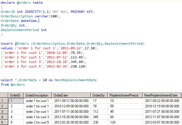Click ReplenishmentPeriod cell with value 45

[125, 112]
